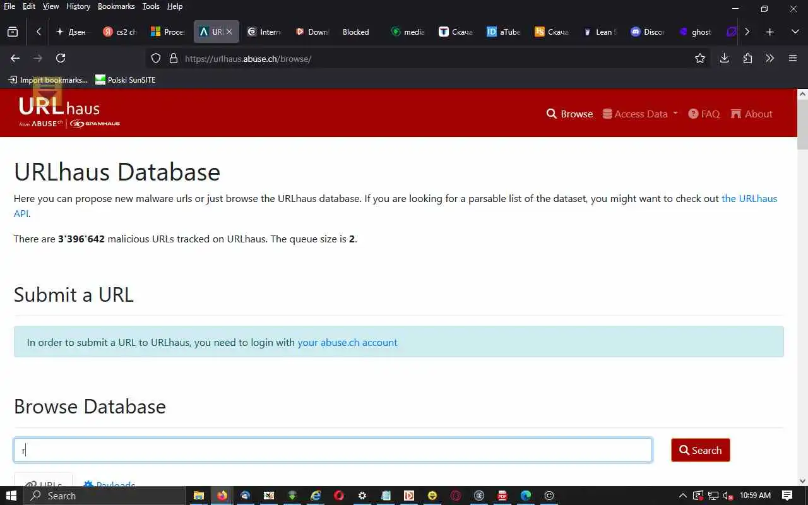The height and width of the screenshot is (505, 808).
Task: Switch to the Дзен tab
Action: pyautogui.click(x=72, y=32)
